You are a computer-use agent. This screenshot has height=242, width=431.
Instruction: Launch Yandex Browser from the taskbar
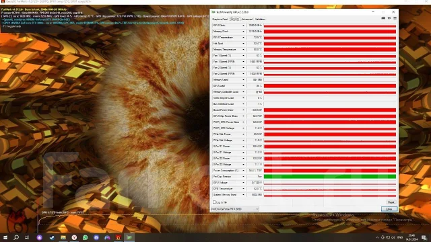74,237
